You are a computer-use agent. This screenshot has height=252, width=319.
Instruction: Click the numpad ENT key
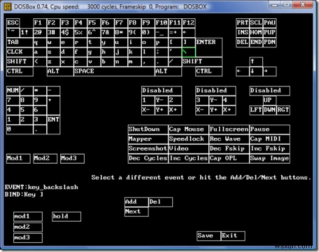(x=54, y=125)
